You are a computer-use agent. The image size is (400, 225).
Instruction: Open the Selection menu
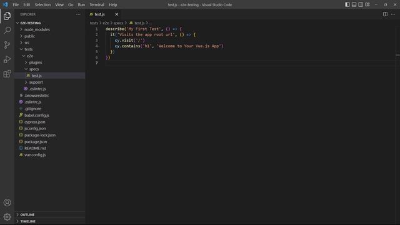(x=42, y=4)
